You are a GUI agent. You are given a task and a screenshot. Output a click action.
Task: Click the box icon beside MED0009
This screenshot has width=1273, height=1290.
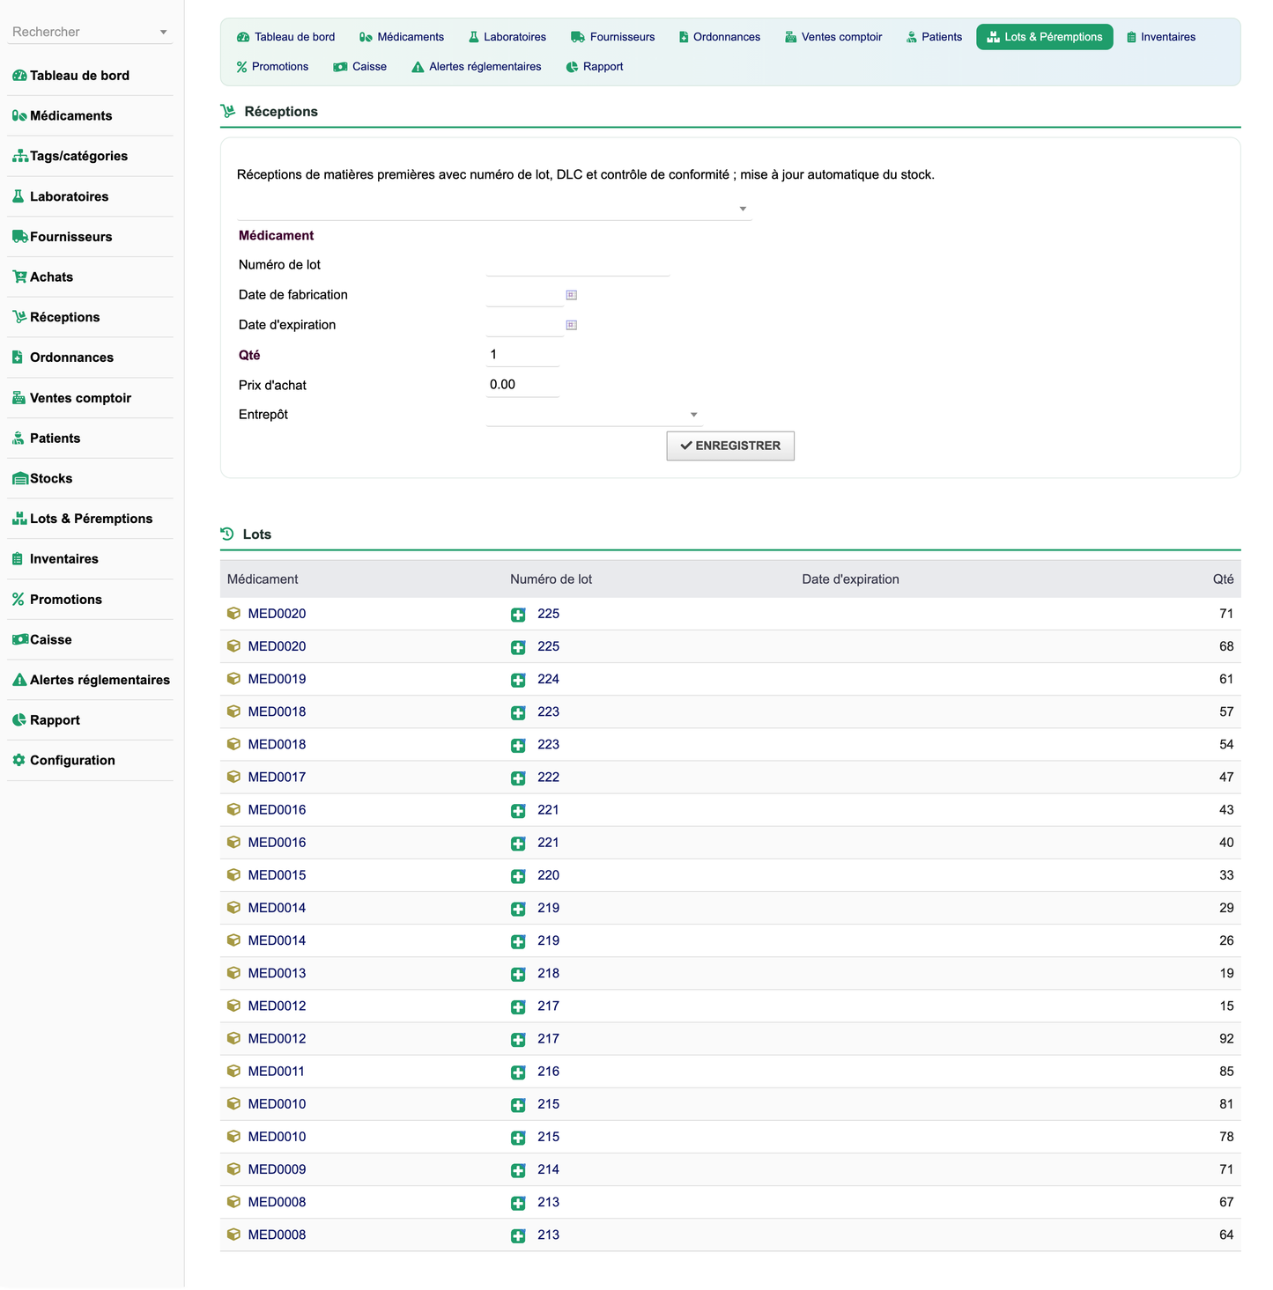[x=233, y=1168]
